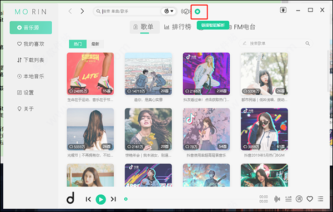Open the play queue list icon
The width and height of the screenshot is (333, 212).
pos(320,199)
